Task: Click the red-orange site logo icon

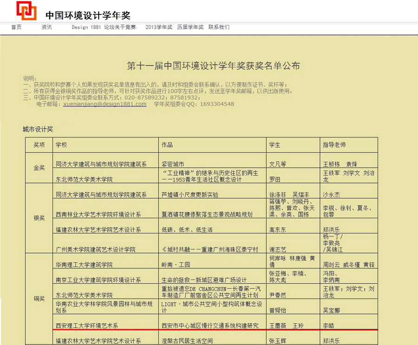Action: coord(26,10)
